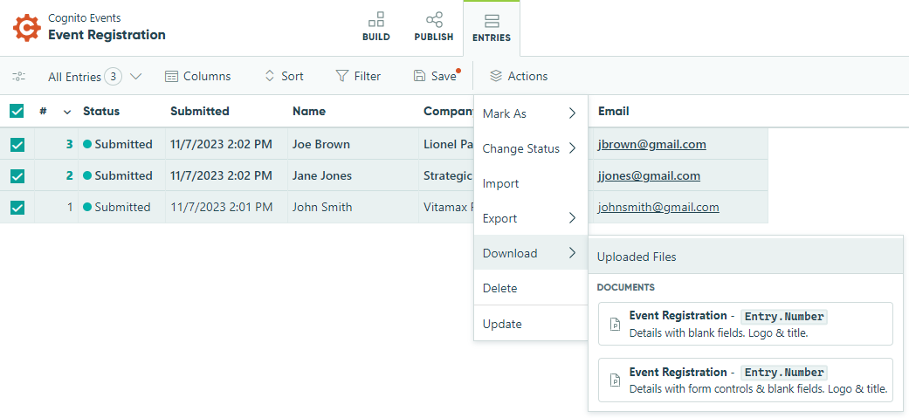The image size is (909, 418).
Task: Click the All Entries count badge
Action: [x=114, y=77]
